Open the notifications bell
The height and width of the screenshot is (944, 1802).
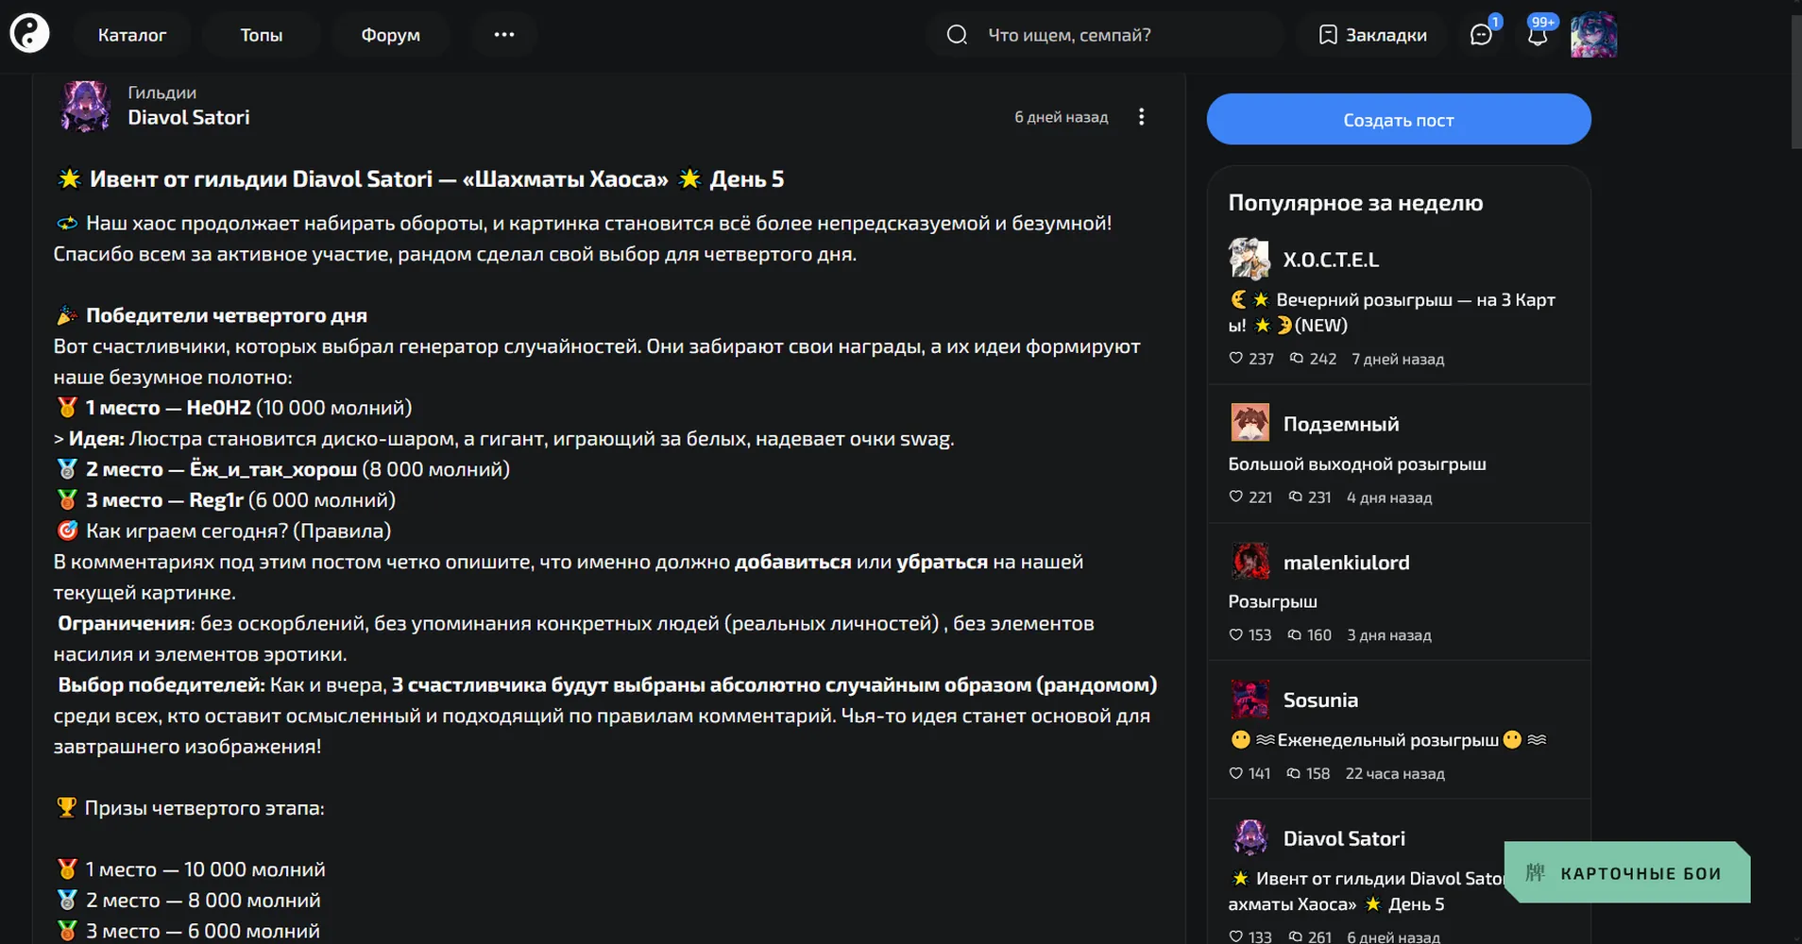(1538, 35)
